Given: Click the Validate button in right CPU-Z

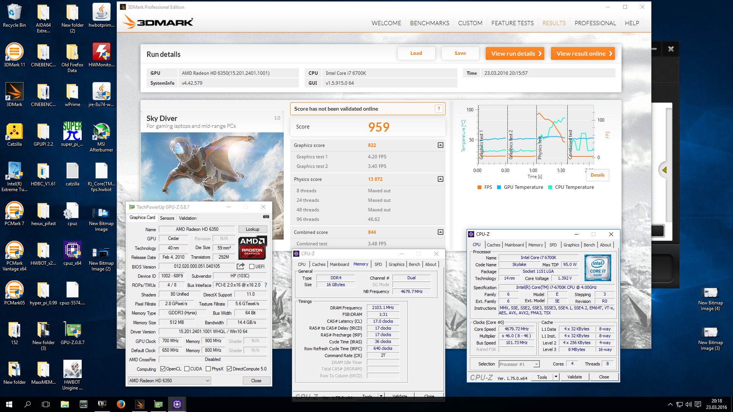Looking at the screenshot, I should (x=574, y=377).
